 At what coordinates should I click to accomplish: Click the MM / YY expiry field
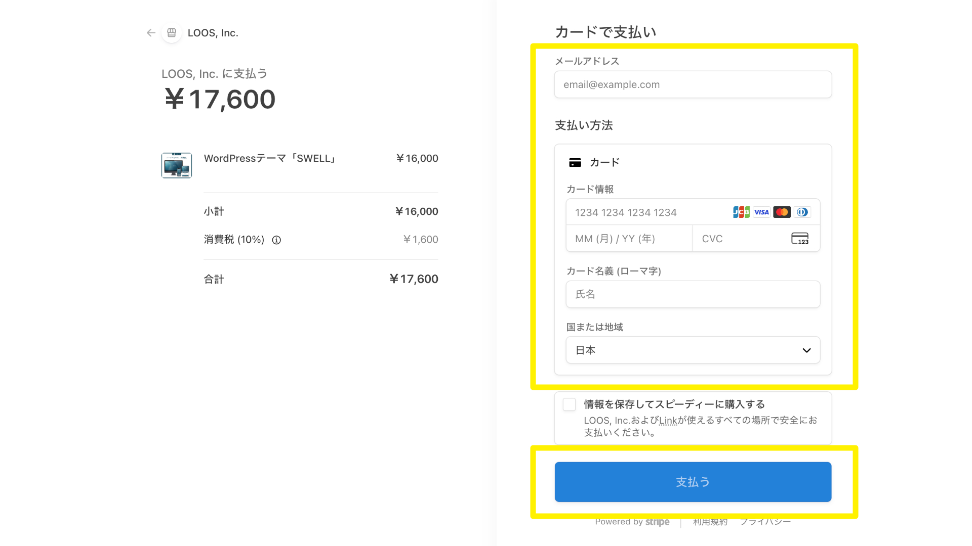pos(629,239)
